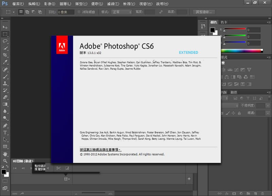The image size is (272, 196).
Task: Select the Lasso tool
Action: point(5,41)
